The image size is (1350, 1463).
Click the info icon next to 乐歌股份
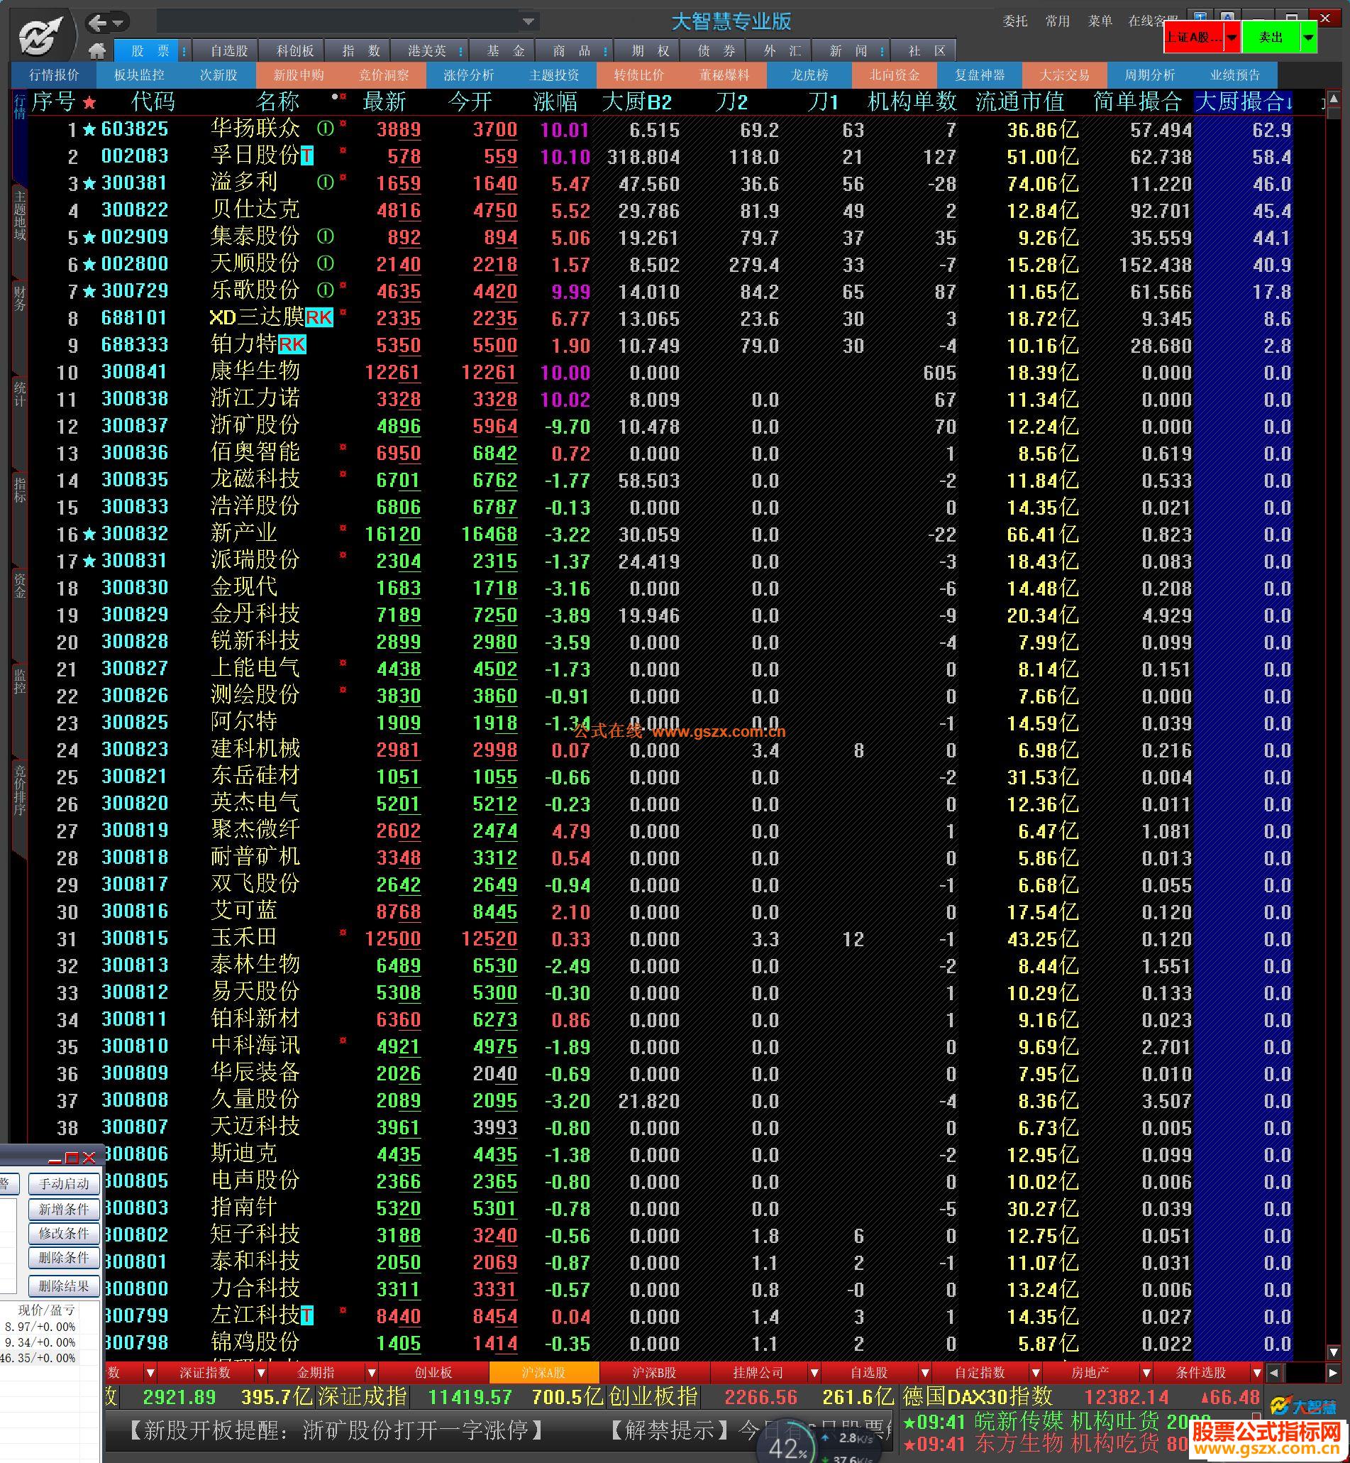pos(325,290)
